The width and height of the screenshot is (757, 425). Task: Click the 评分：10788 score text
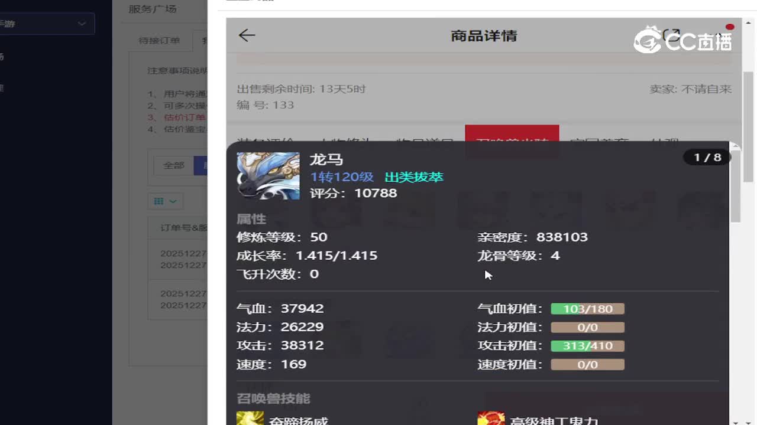point(354,193)
